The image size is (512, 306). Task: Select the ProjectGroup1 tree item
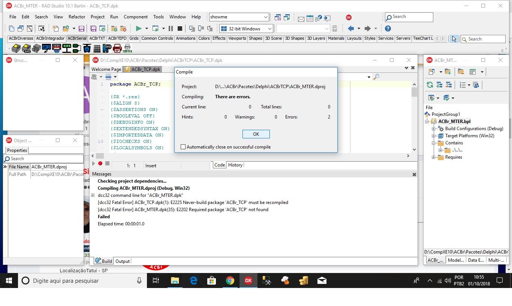coord(446,114)
